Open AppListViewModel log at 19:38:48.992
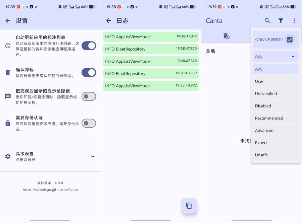The height and width of the screenshot is (223, 302). coord(151,86)
